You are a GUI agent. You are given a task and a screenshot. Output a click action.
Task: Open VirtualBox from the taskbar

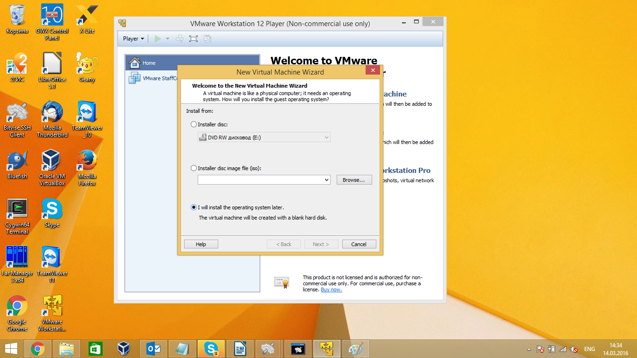[124, 348]
